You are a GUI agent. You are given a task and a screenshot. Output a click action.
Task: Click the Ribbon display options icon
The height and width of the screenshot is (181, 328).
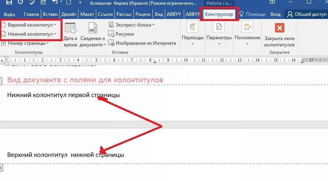tap(272, 2)
